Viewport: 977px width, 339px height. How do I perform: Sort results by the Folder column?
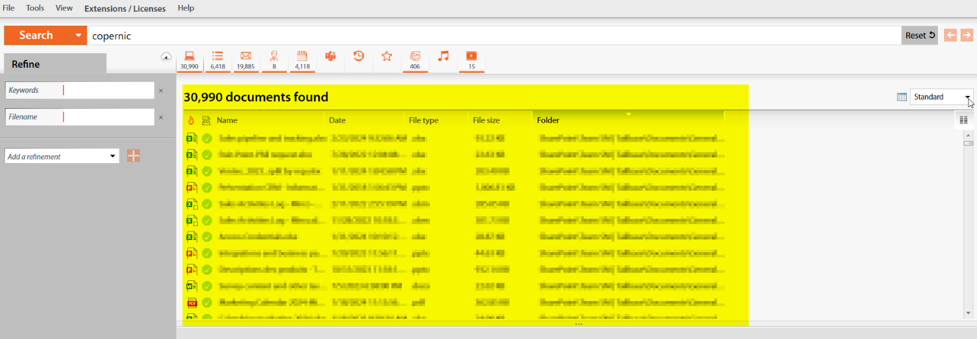pos(548,120)
